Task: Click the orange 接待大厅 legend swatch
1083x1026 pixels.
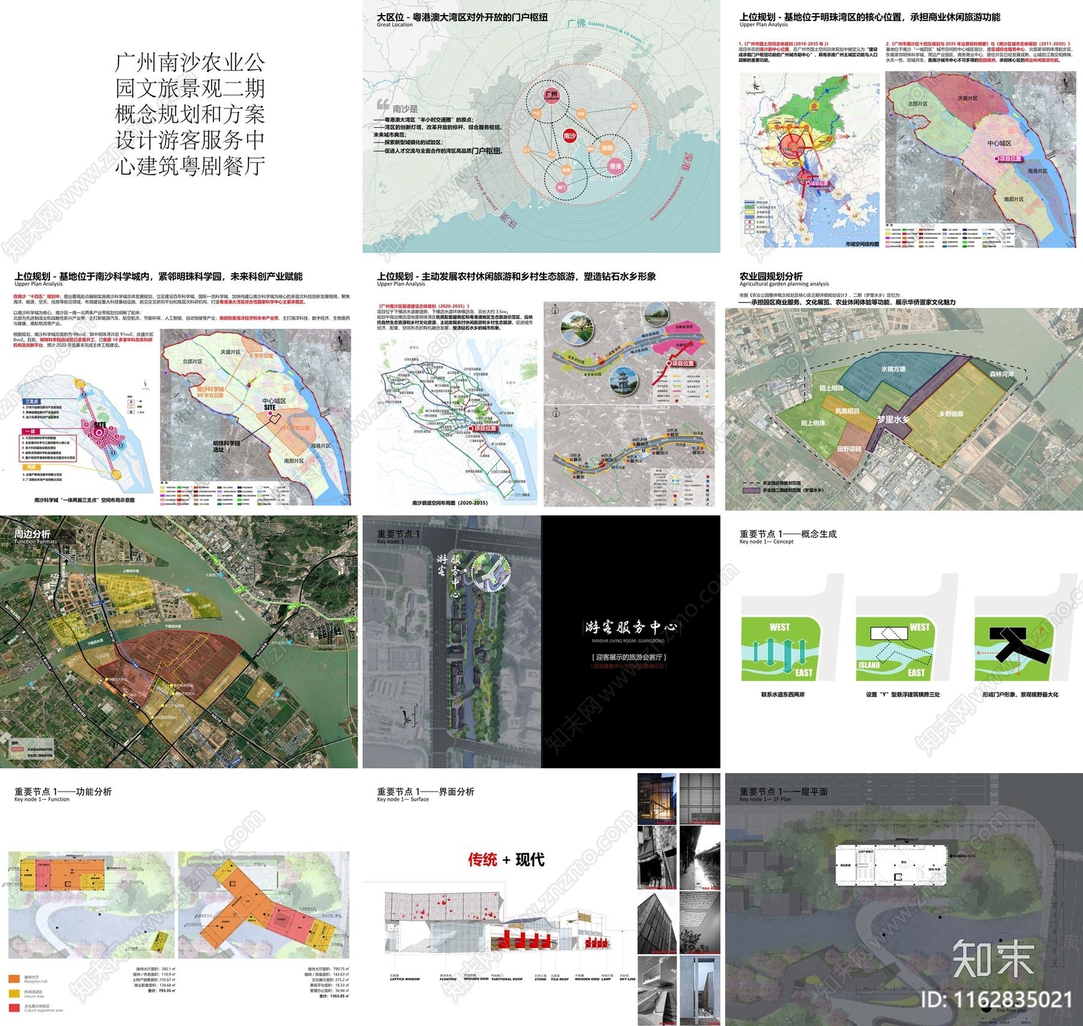Action: 14,978
